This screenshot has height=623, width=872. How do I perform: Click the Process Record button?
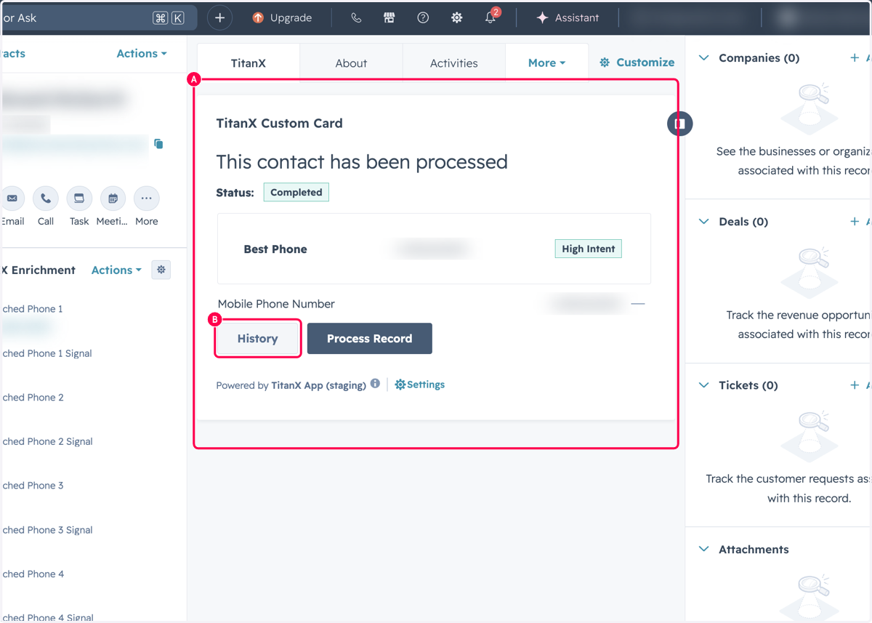[x=370, y=339]
